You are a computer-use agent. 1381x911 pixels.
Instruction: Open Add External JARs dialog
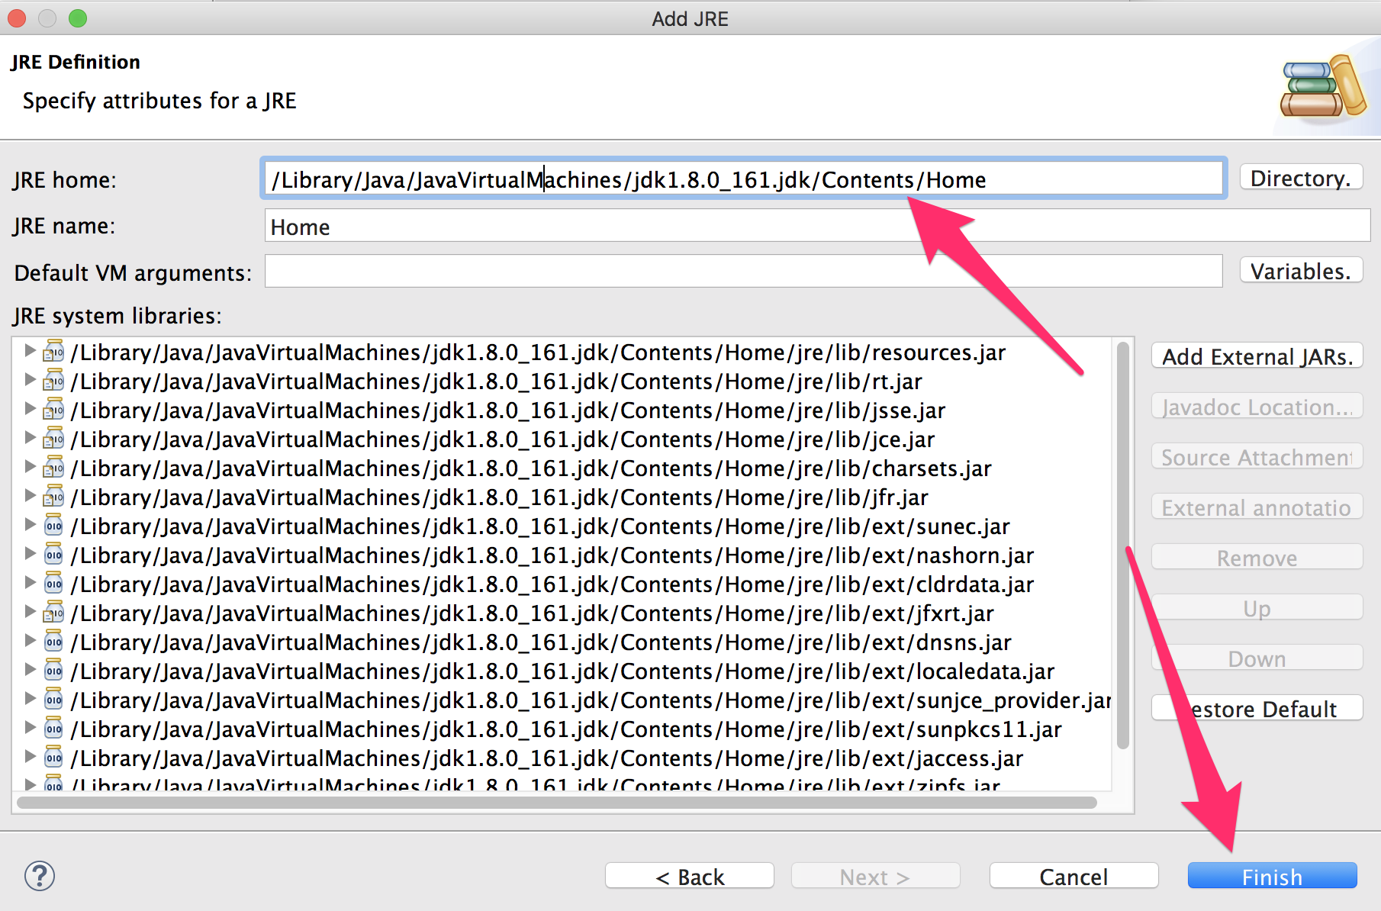pyautogui.click(x=1257, y=356)
